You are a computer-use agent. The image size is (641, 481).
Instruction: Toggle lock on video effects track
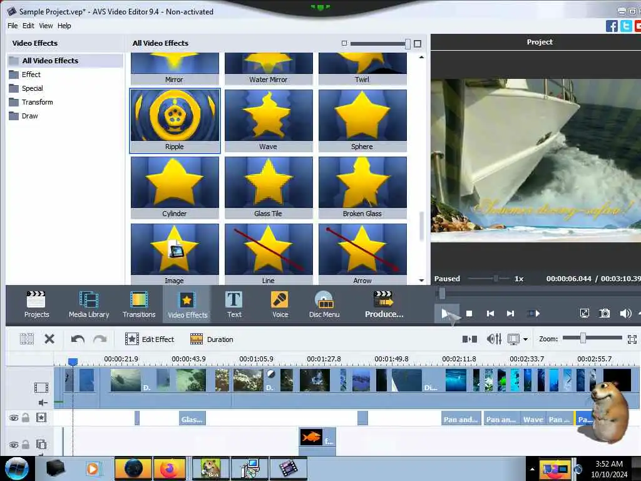[25, 418]
